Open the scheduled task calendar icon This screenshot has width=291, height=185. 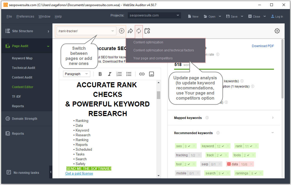click(147, 31)
